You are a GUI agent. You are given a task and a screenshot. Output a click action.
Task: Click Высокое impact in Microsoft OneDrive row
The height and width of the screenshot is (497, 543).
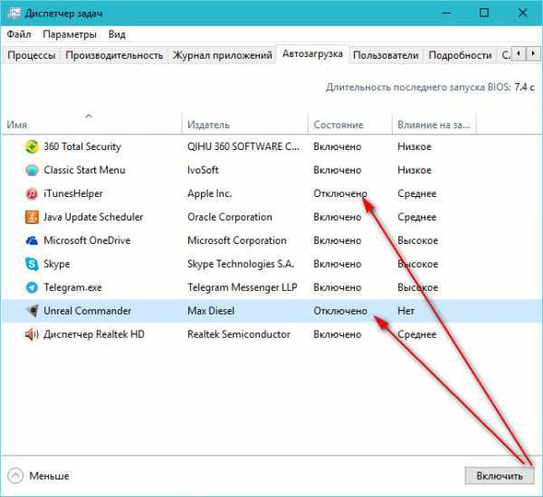417,240
